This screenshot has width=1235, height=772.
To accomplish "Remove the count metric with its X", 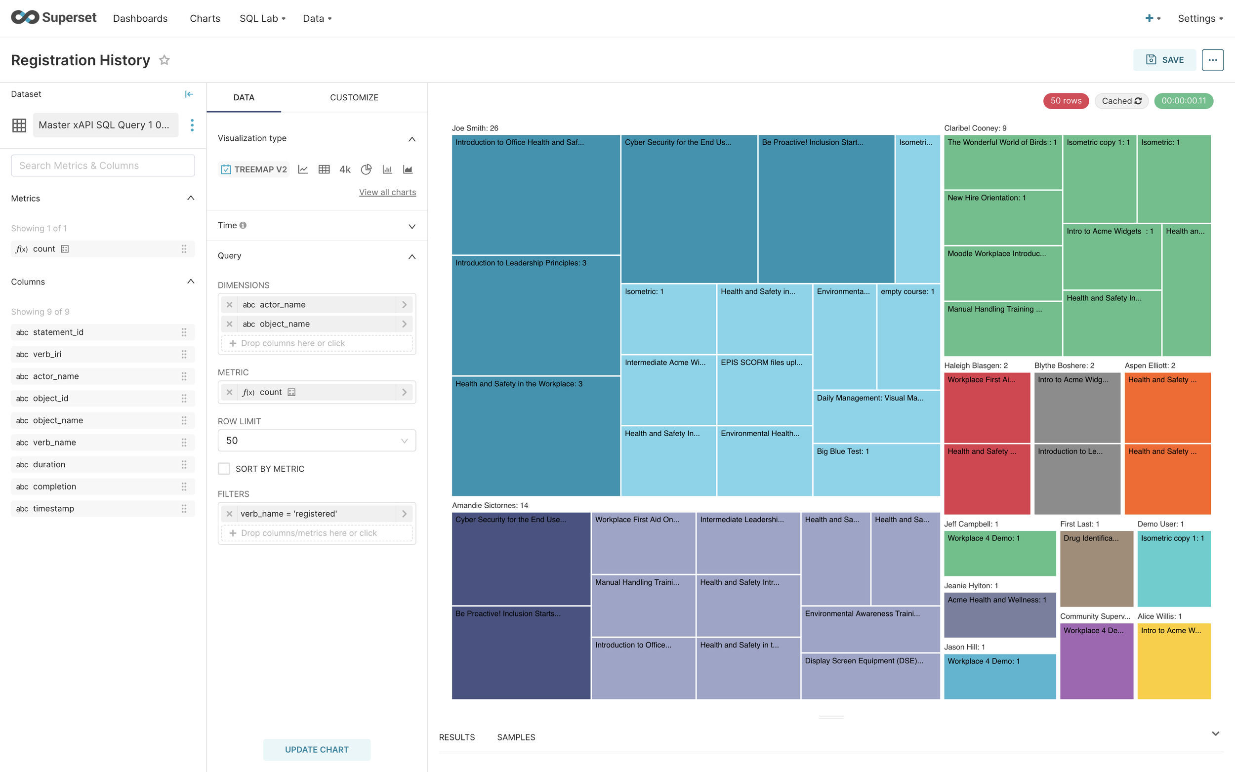I will [x=229, y=392].
